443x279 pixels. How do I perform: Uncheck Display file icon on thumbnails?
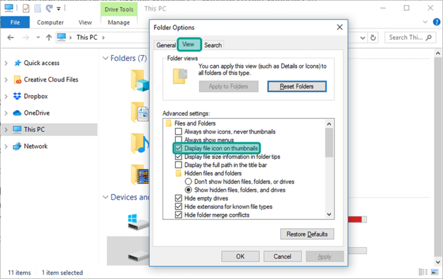[178, 148]
